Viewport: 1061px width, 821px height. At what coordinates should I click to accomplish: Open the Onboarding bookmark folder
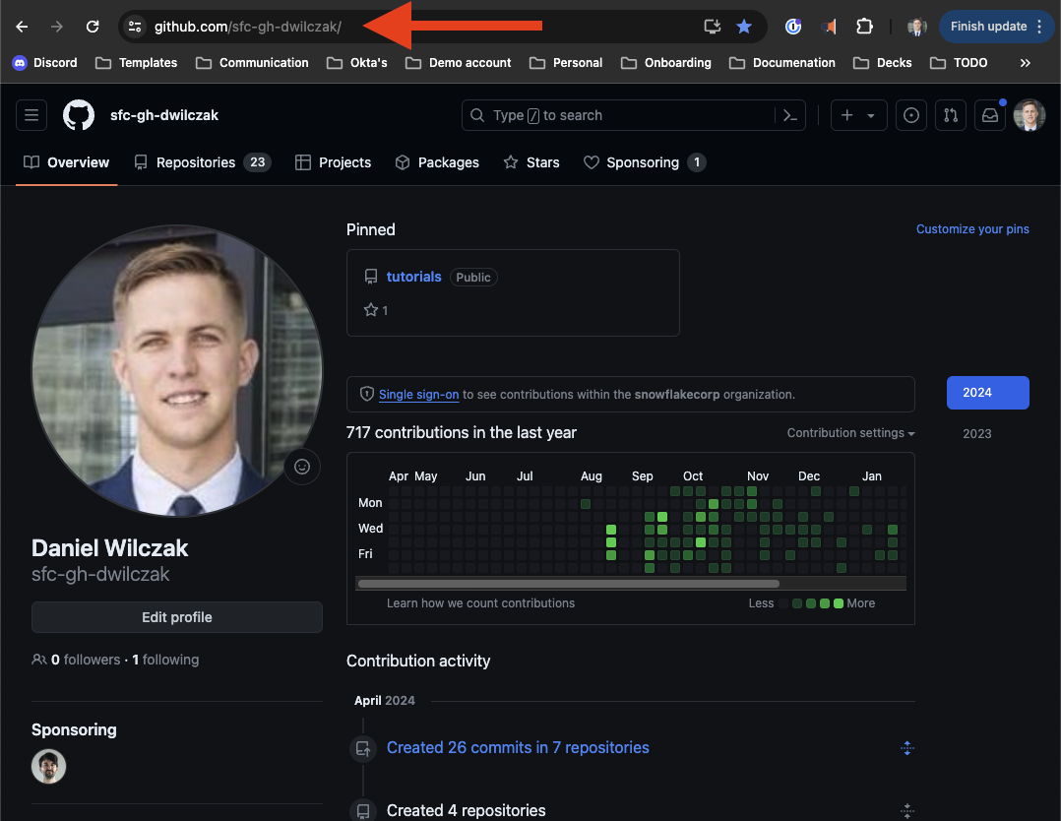[x=666, y=63]
